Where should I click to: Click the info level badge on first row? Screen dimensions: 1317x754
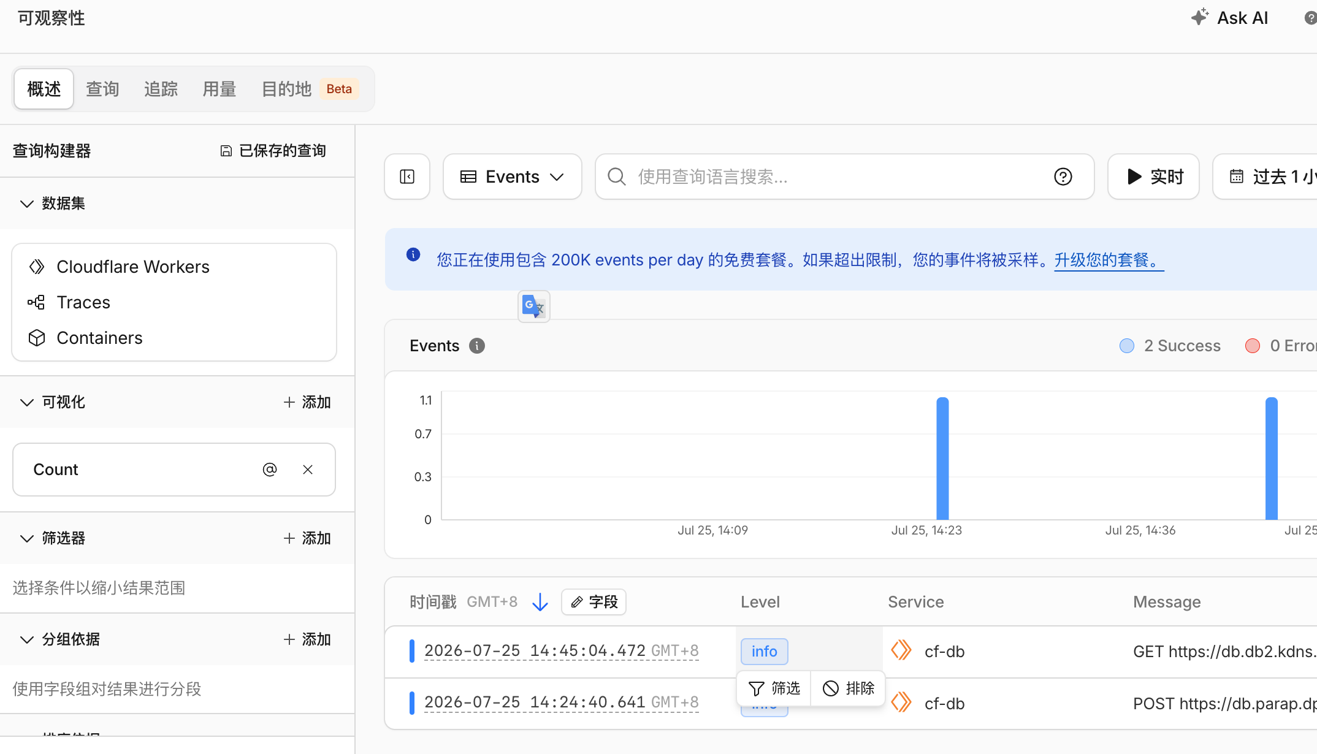[764, 651]
